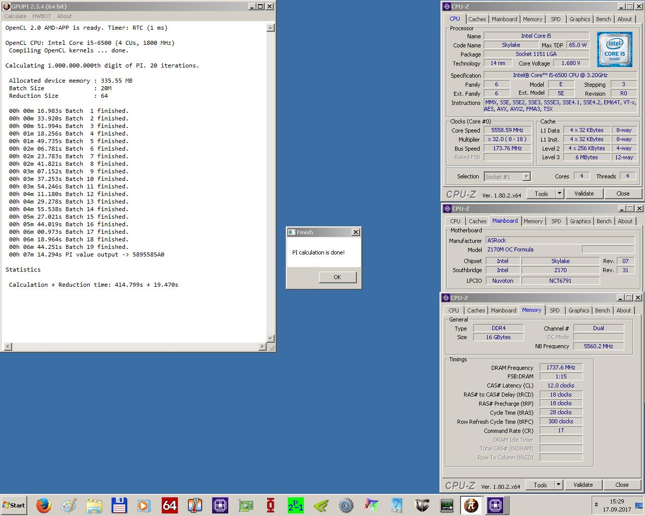Image resolution: width=645 pixels, height=516 pixels.
Task: Show hidden tray icons chevron
Action: click(x=596, y=505)
